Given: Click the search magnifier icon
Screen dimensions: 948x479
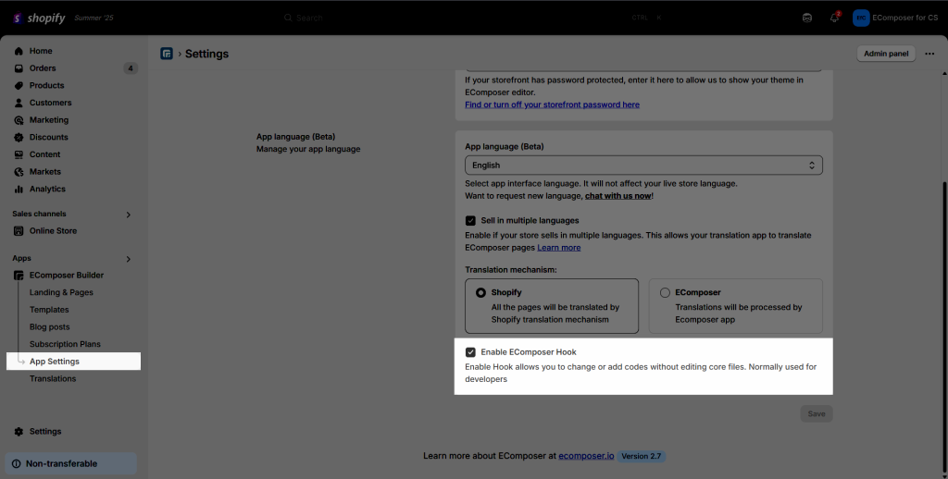Looking at the screenshot, I should [x=289, y=18].
